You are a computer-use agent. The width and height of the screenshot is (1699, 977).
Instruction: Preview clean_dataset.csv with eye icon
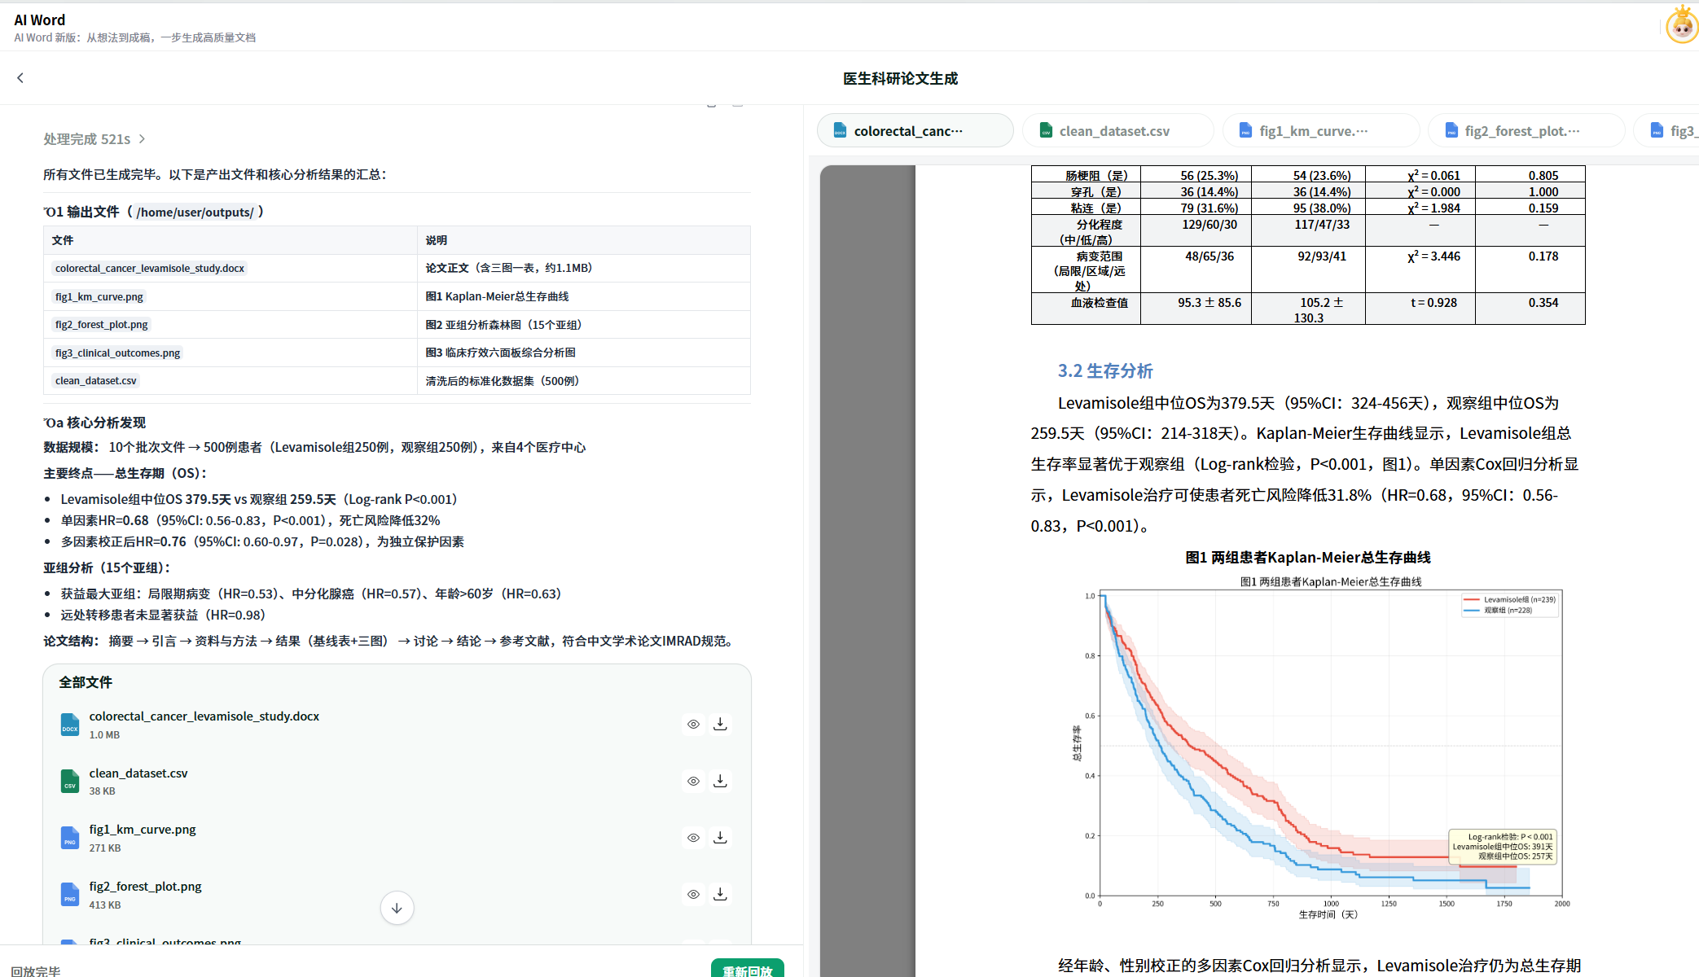[693, 781]
